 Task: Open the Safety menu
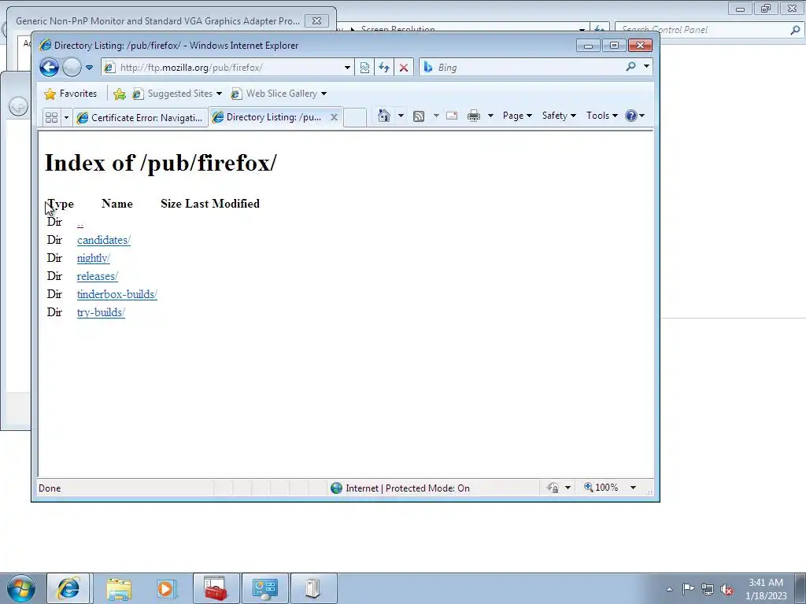point(559,116)
